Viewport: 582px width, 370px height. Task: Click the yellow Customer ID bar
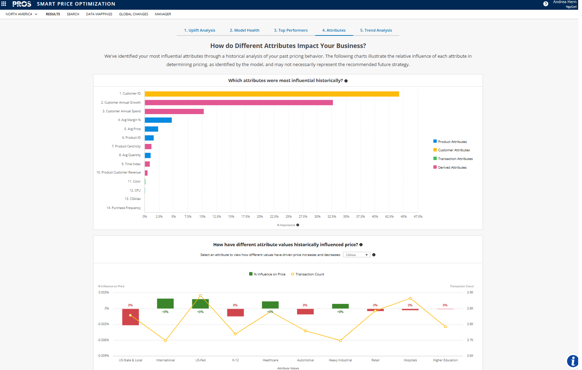(271, 93)
